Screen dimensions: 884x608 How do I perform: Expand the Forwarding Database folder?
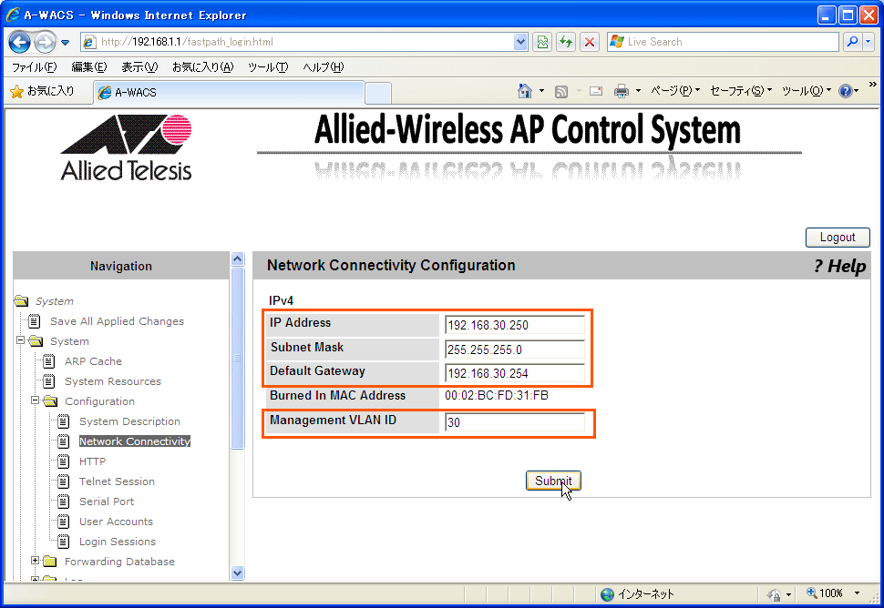coord(35,560)
